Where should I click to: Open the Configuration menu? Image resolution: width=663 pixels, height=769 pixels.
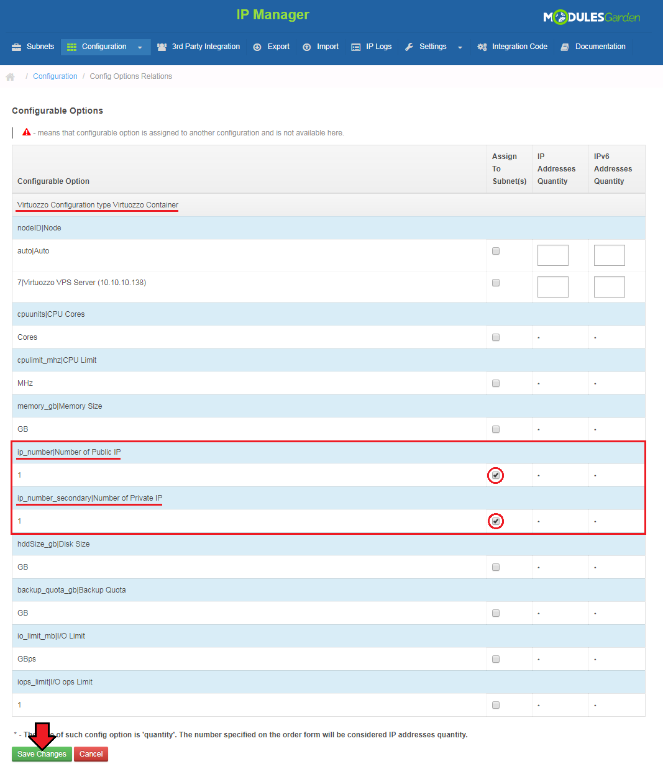click(106, 47)
